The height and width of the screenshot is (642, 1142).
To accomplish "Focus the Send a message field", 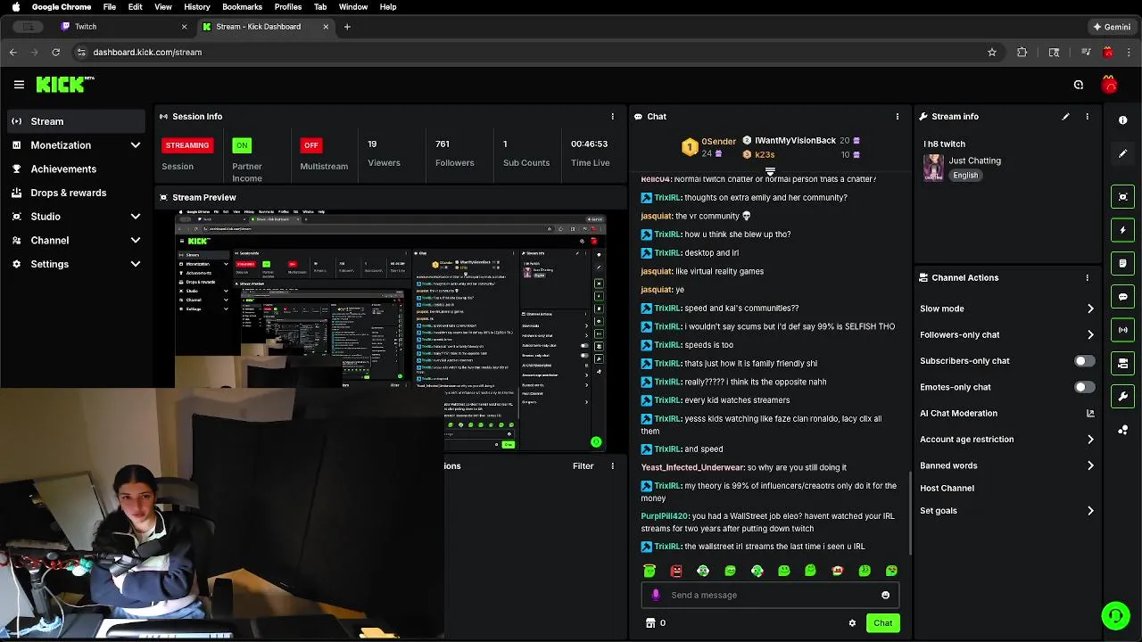I will [x=770, y=595].
